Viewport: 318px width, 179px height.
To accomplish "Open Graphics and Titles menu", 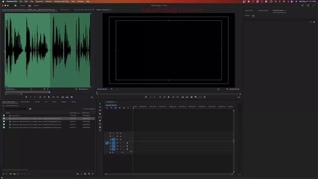I will coord(62,1).
